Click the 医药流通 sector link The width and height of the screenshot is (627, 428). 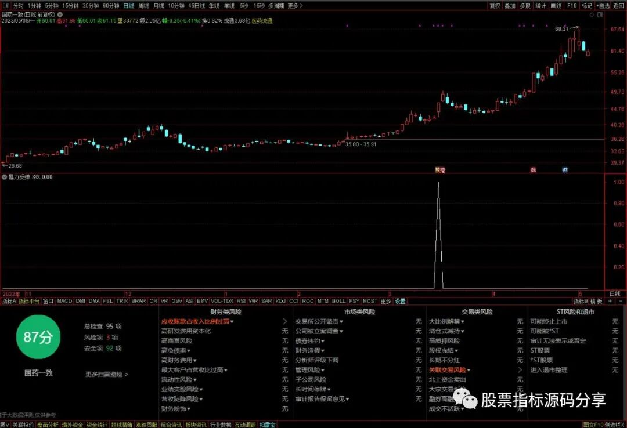pos(262,21)
